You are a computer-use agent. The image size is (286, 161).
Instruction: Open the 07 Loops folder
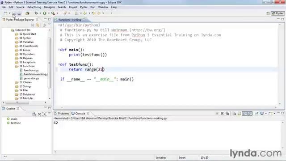25,50
